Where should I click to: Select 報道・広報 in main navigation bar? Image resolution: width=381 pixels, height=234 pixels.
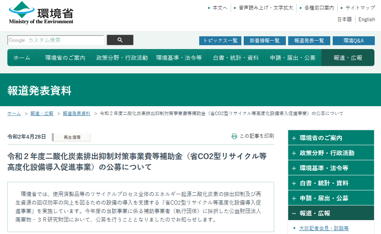click(348, 58)
